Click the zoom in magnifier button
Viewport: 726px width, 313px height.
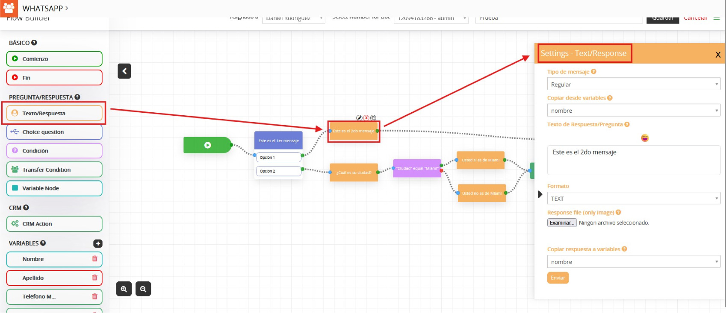(x=124, y=289)
